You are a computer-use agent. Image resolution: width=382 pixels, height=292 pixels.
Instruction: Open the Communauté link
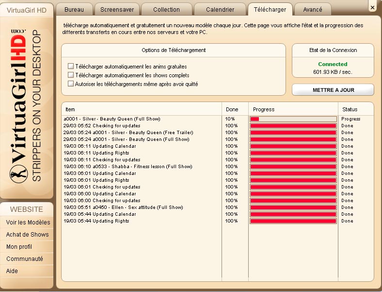click(25, 259)
